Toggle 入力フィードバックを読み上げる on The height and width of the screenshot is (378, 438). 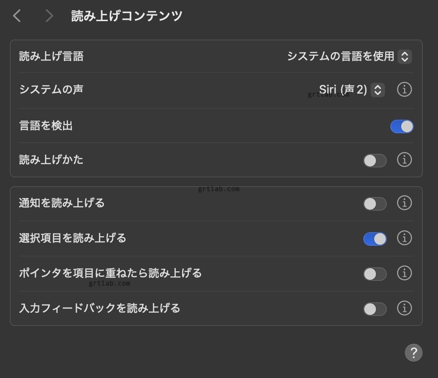(375, 309)
